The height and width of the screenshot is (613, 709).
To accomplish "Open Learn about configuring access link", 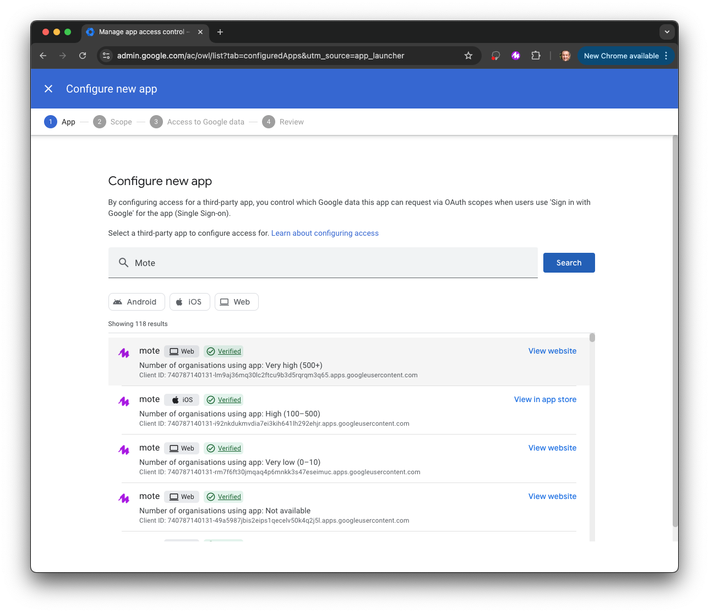I will (325, 233).
